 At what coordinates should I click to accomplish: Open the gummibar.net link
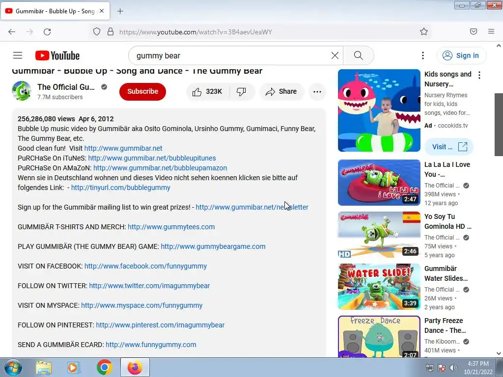coord(123,148)
